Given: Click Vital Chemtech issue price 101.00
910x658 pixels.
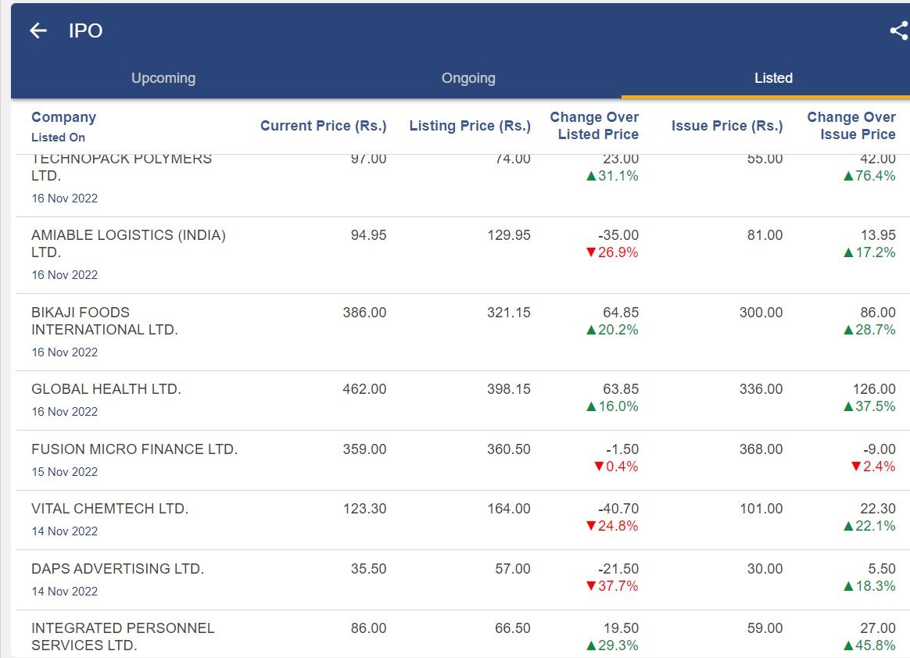Looking at the screenshot, I should pyautogui.click(x=761, y=508).
